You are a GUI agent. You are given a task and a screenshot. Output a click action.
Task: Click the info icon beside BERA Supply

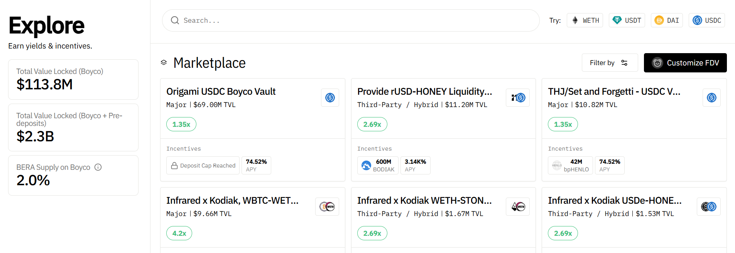(98, 167)
